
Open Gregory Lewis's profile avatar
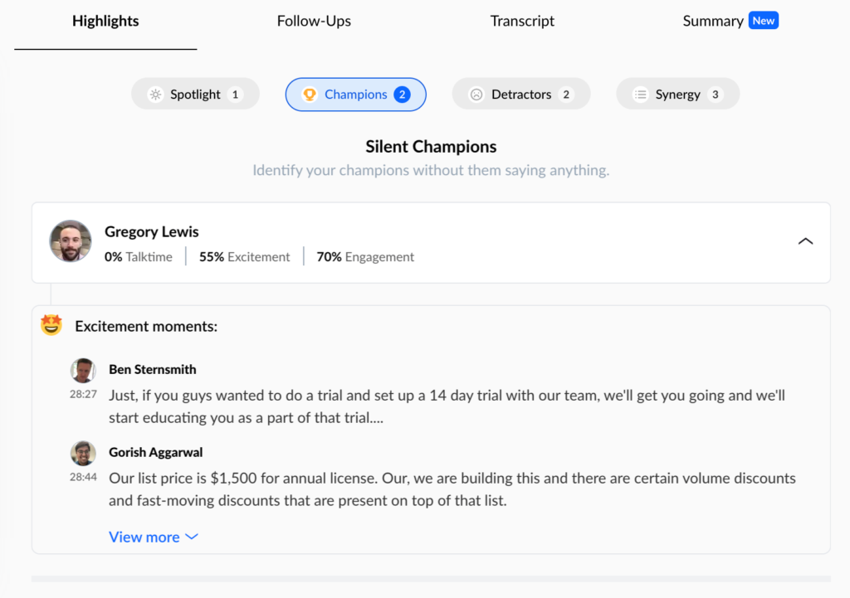click(71, 241)
